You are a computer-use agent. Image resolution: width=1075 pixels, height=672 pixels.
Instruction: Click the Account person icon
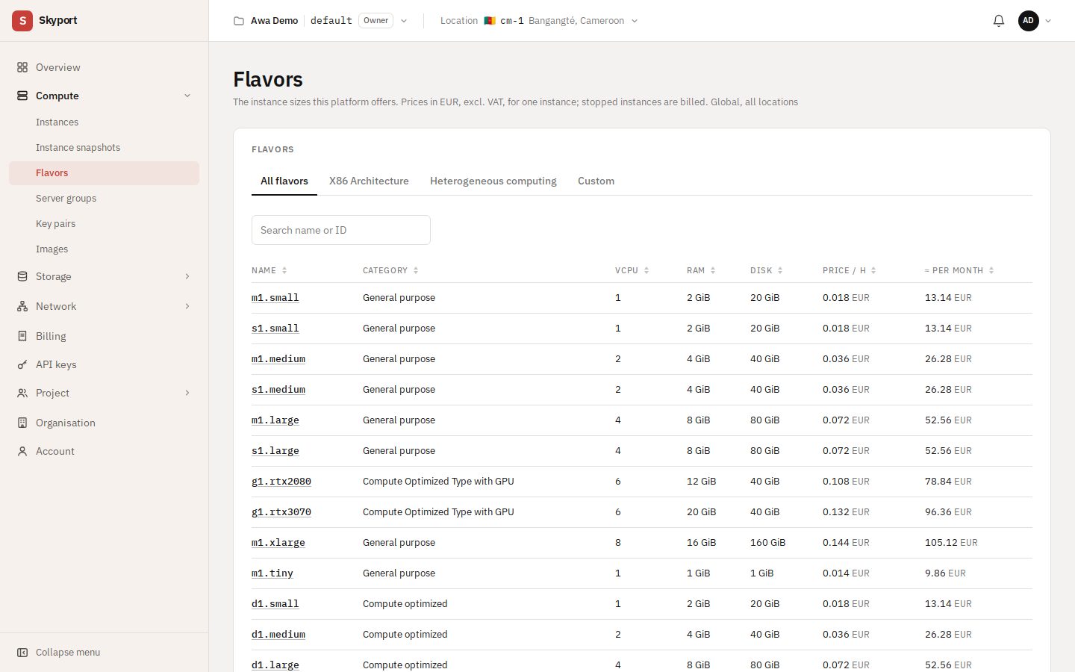(x=22, y=451)
